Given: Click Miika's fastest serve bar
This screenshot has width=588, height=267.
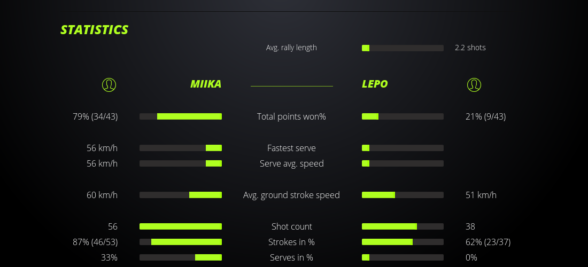Looking at the screenshot, I should pos(181,148).
